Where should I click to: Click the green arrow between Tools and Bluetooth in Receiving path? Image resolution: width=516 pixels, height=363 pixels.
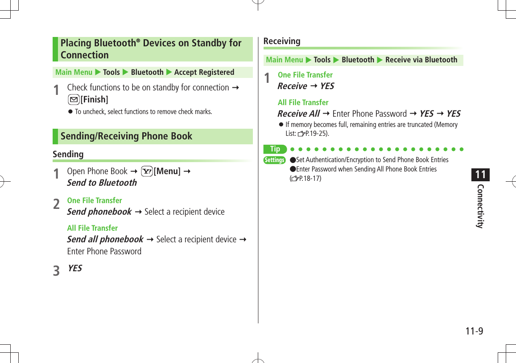pos(336,60)
